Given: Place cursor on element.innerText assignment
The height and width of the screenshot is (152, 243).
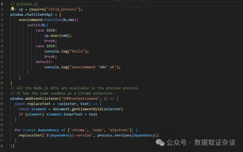Looking at the screenshot, I should (64, 114).
